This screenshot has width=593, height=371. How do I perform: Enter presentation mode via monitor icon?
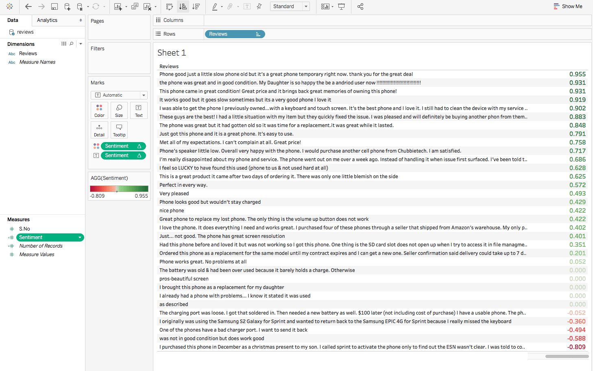click(x=342, y=6)
